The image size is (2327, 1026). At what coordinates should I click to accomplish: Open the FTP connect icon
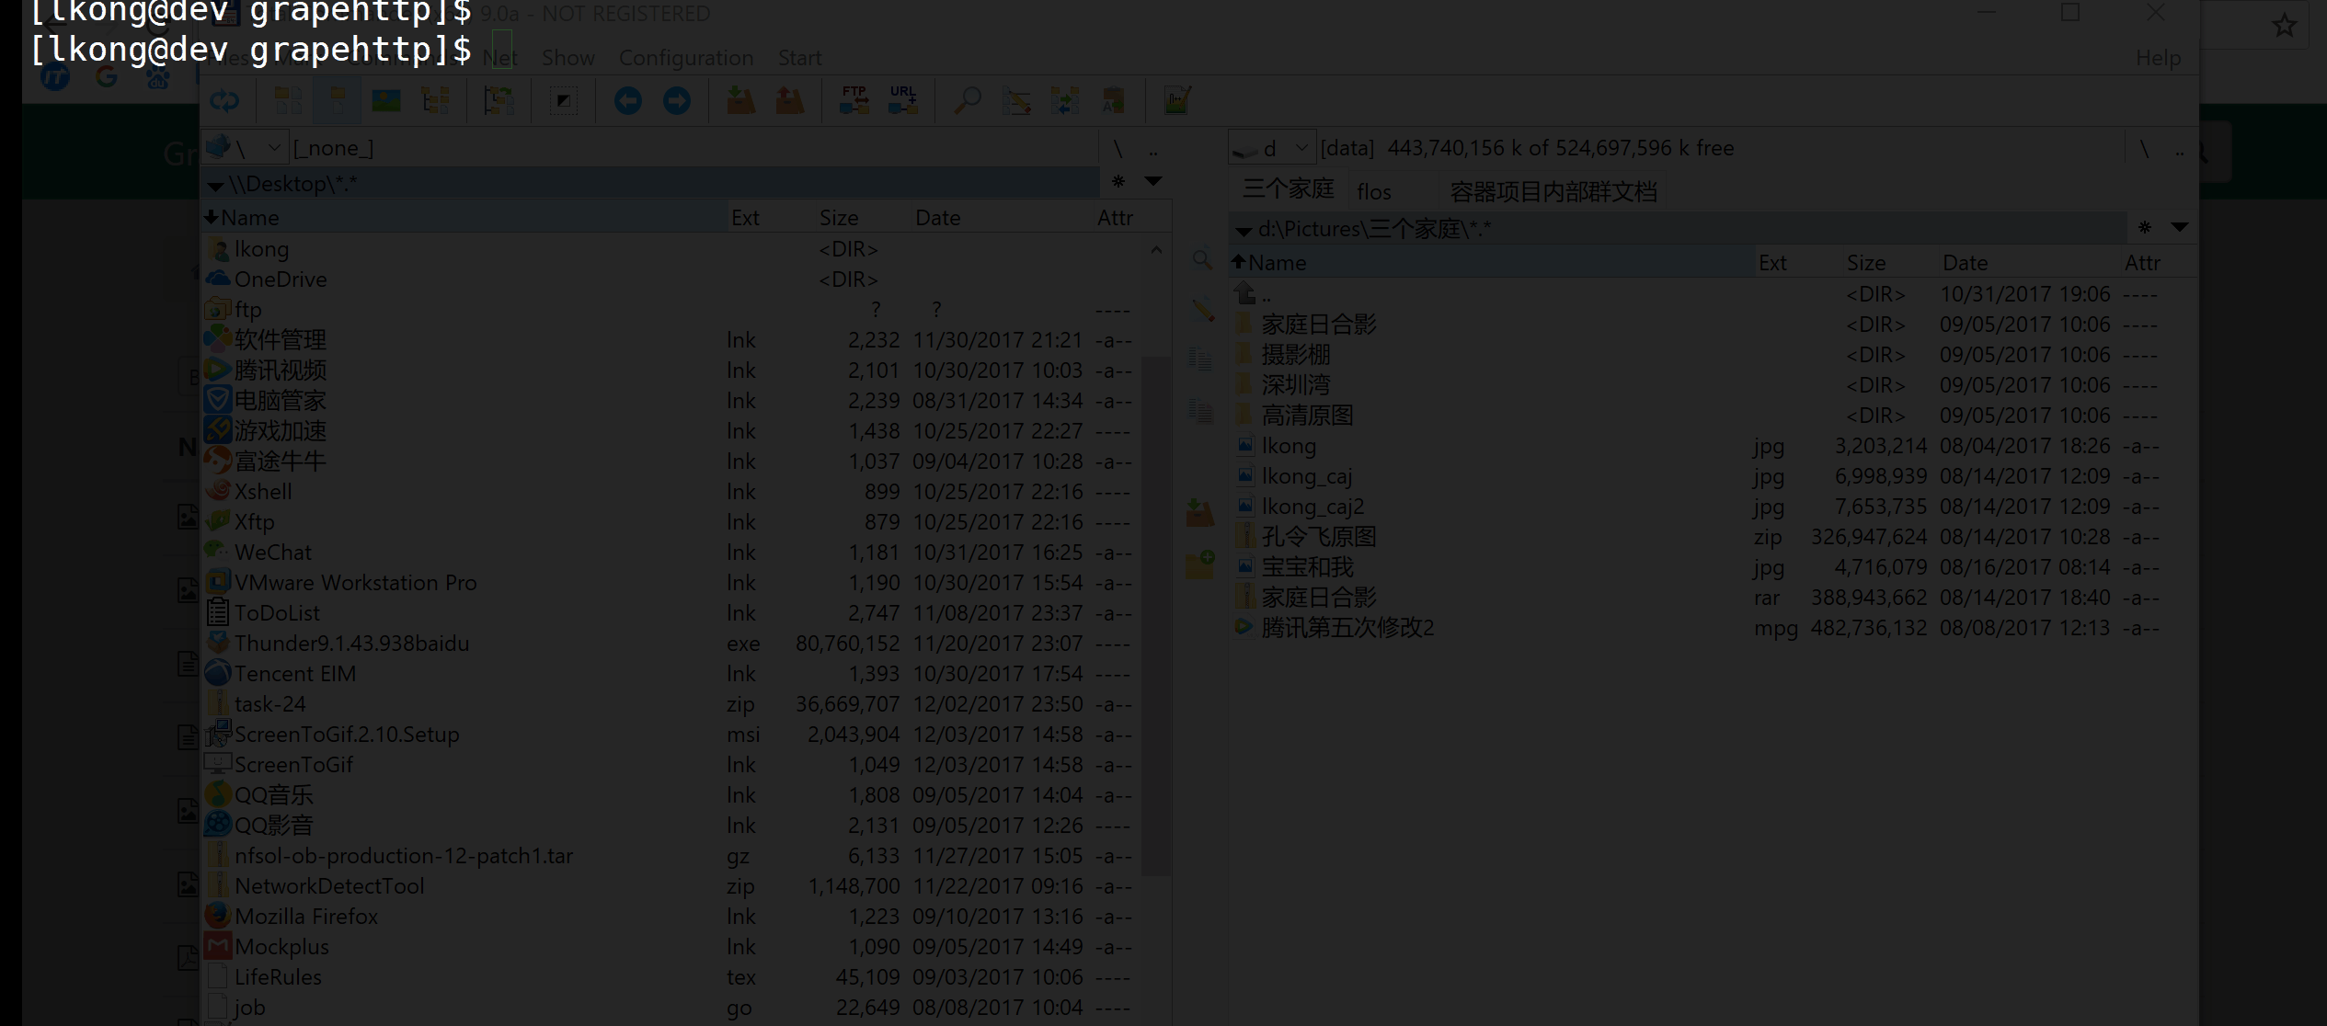[854, 100]
